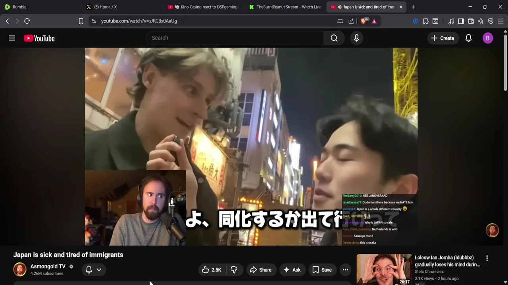This screenshot has height=285, width=508.
Task: Open more actions ellipsis under video
Action: click(346, 270)
